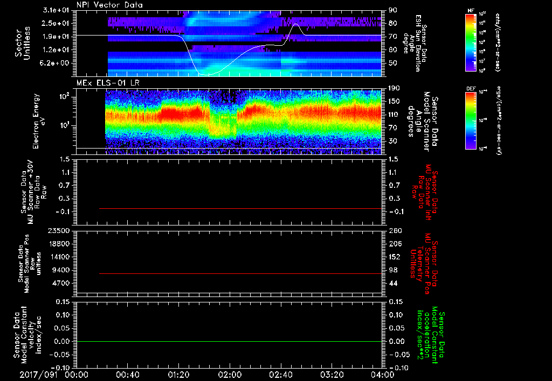Click the "00:00" time axis label

point(77,375)
